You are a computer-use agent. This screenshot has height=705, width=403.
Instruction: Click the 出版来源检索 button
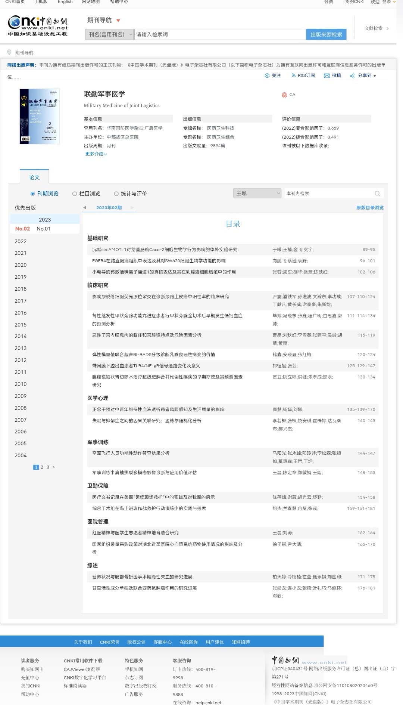[326, 34]
